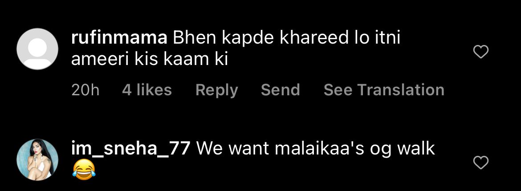
Task: View the 4 likes list
Action: click(147, 90)
